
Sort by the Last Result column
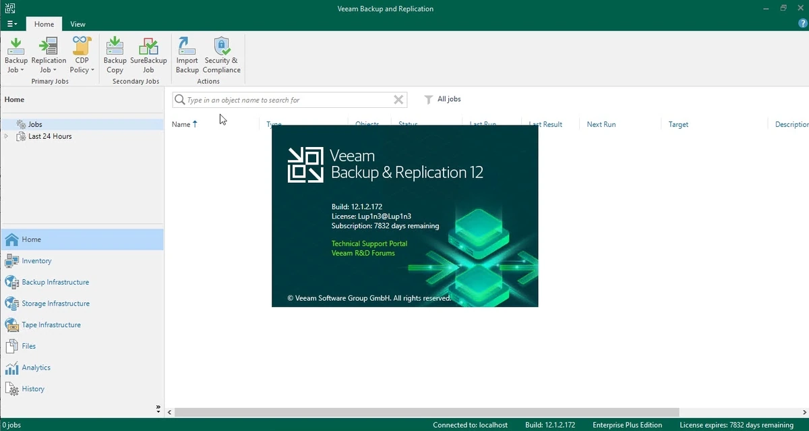click(x=545, y=124)
